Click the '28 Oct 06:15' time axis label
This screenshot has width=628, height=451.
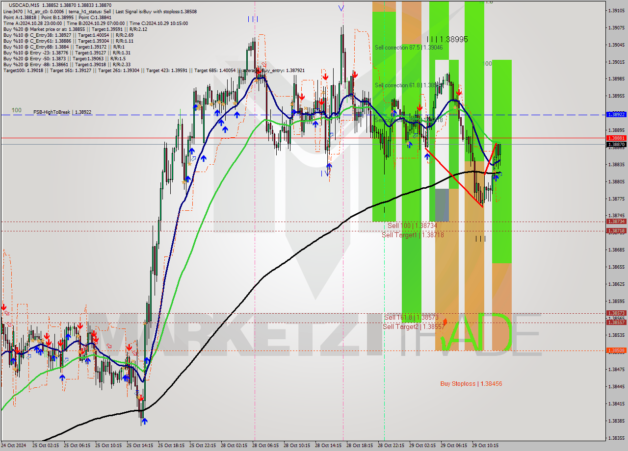[265, 446]
